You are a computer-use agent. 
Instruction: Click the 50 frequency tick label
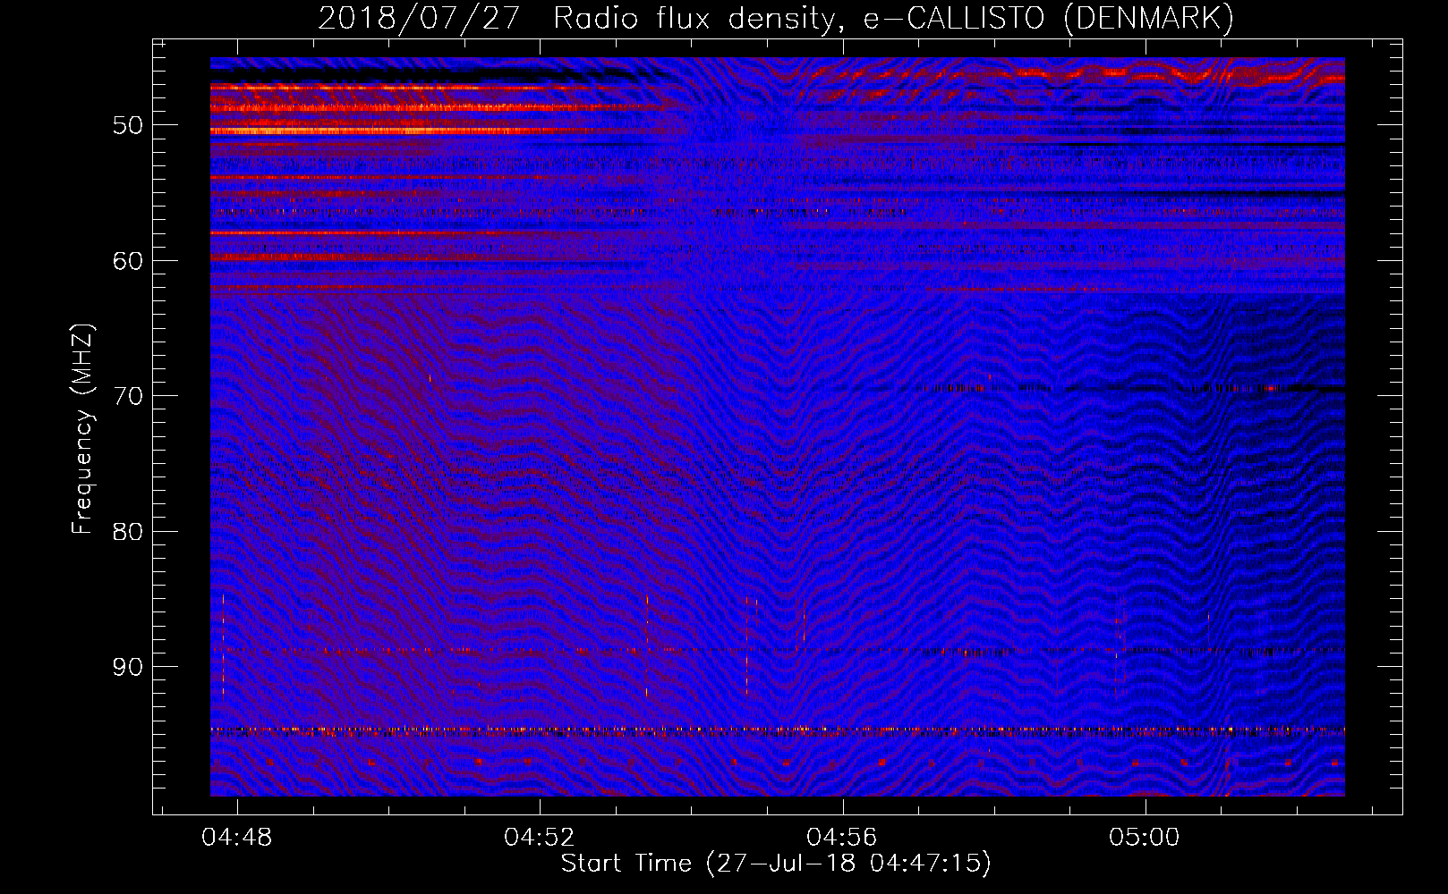(128, 125)
